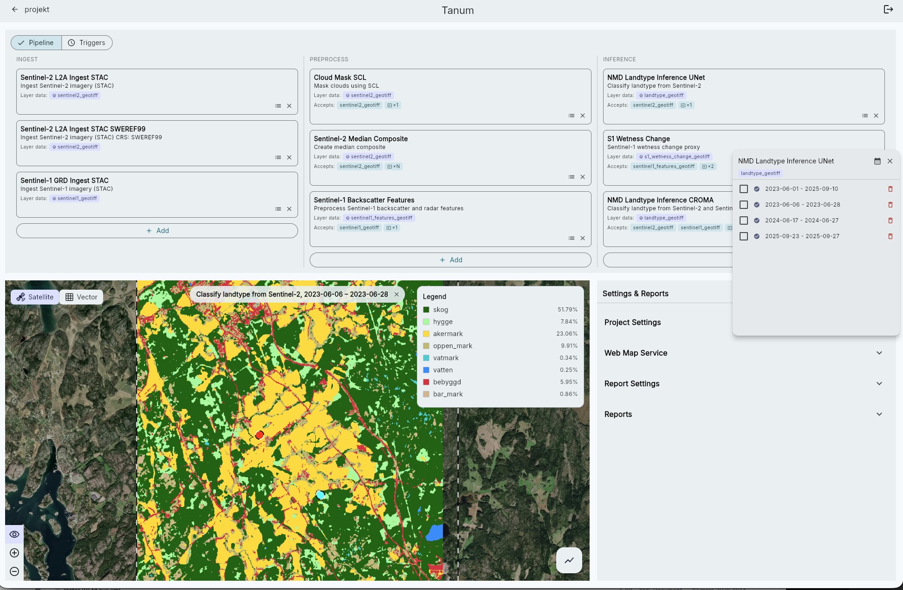Viewport: 903px width, 590px height.
Task: Open the calendar icon in NMD popup
Action: coord(877,161)
